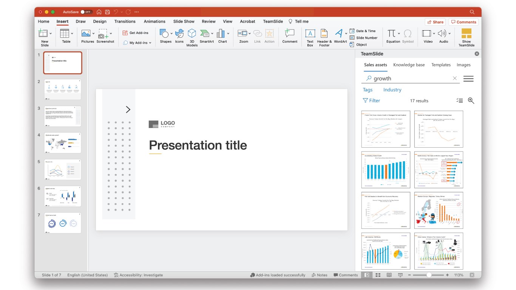This screenshot has width=516, height=290.
Task: Open the TeamSlide hamburger menu
Action: [468, 79]
